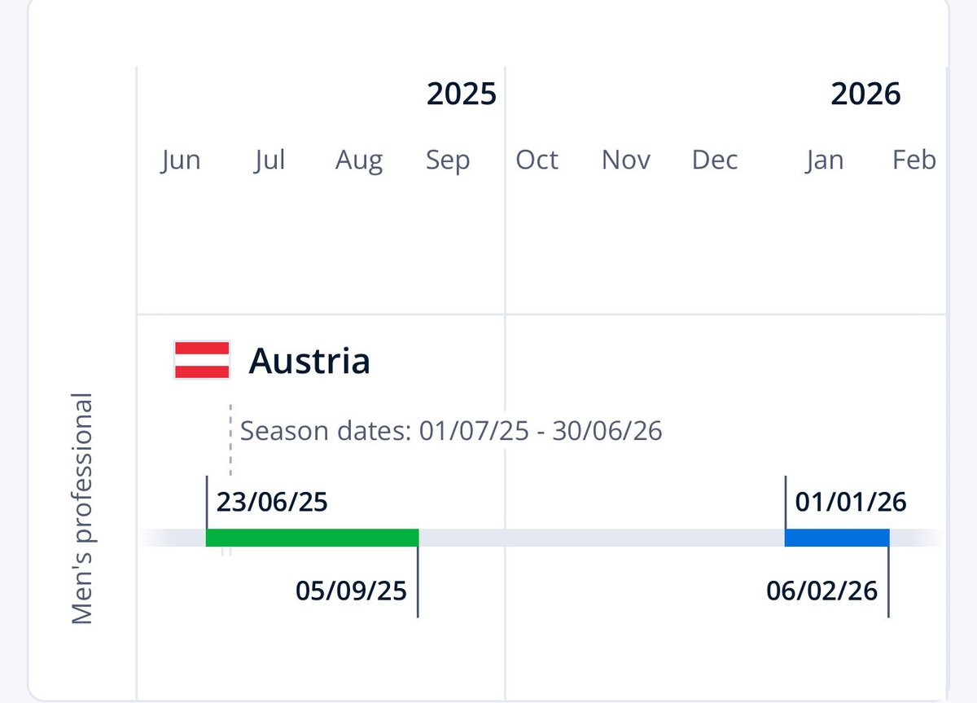Click the Men's professional row label
The image size is (977, 703).
(x=82, y=510)
